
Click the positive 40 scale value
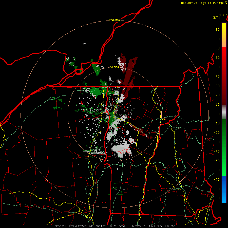click(x=218, y=77)
